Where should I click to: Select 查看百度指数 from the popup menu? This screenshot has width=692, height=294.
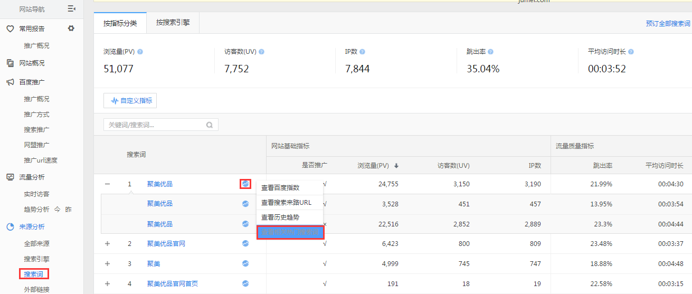coord(280,188)
